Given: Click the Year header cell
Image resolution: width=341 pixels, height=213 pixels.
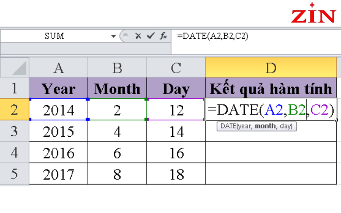Looking at the screenshot, I should pyautogui.click(x=58, y=88).
